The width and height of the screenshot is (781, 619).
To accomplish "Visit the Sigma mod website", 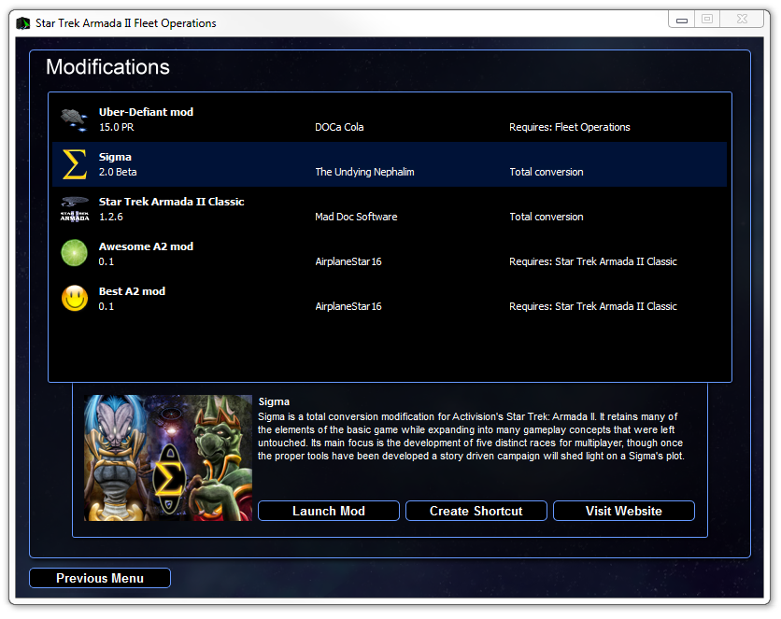I will point(624,511).
